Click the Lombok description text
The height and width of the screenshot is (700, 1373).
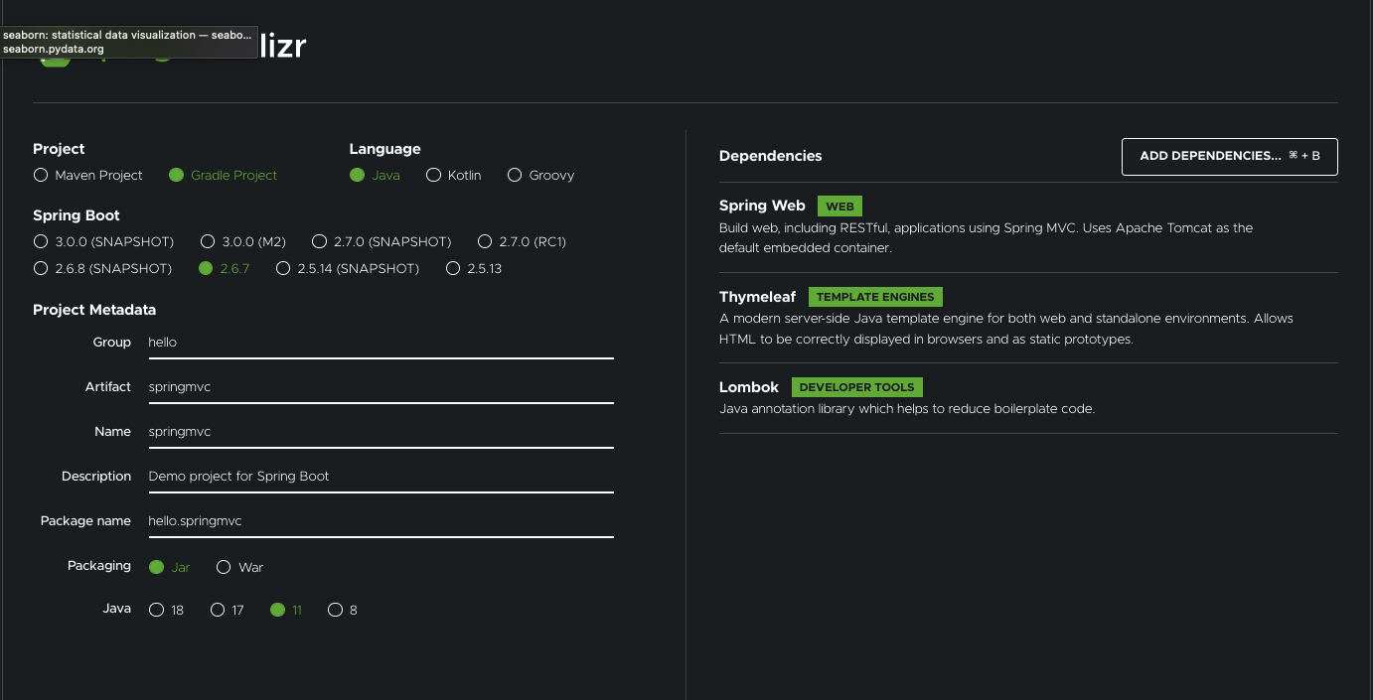tap(907, 409)
